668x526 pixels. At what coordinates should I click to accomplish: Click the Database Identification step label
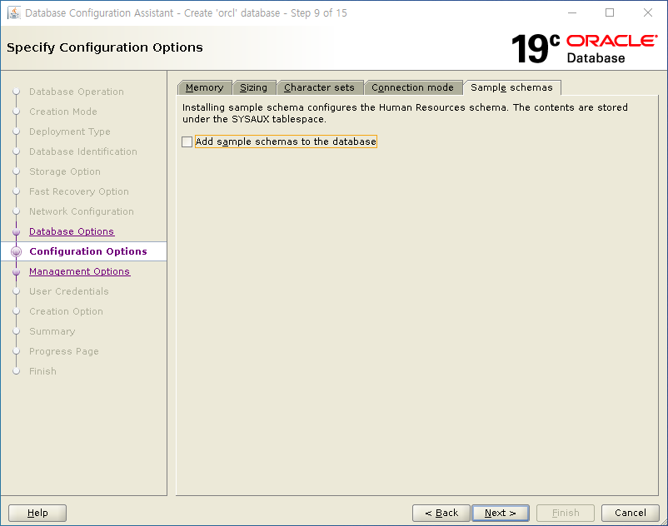tap(83, 151)
